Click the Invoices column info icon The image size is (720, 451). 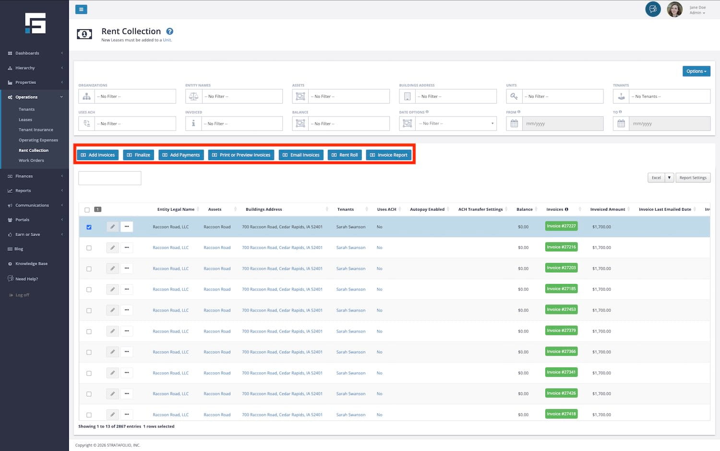pos(566,209)
